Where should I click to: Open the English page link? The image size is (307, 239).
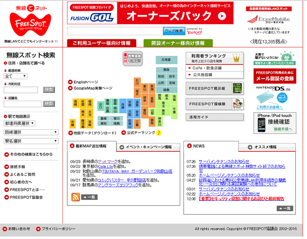pyautogui.click(x=83, y=82)
